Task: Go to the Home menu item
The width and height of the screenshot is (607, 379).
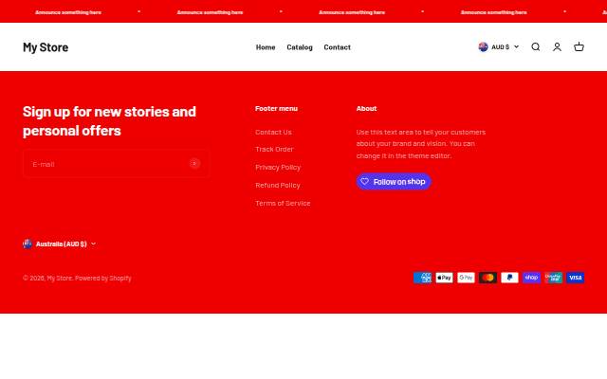Action: pyautogui.click(x=266, y=47)
